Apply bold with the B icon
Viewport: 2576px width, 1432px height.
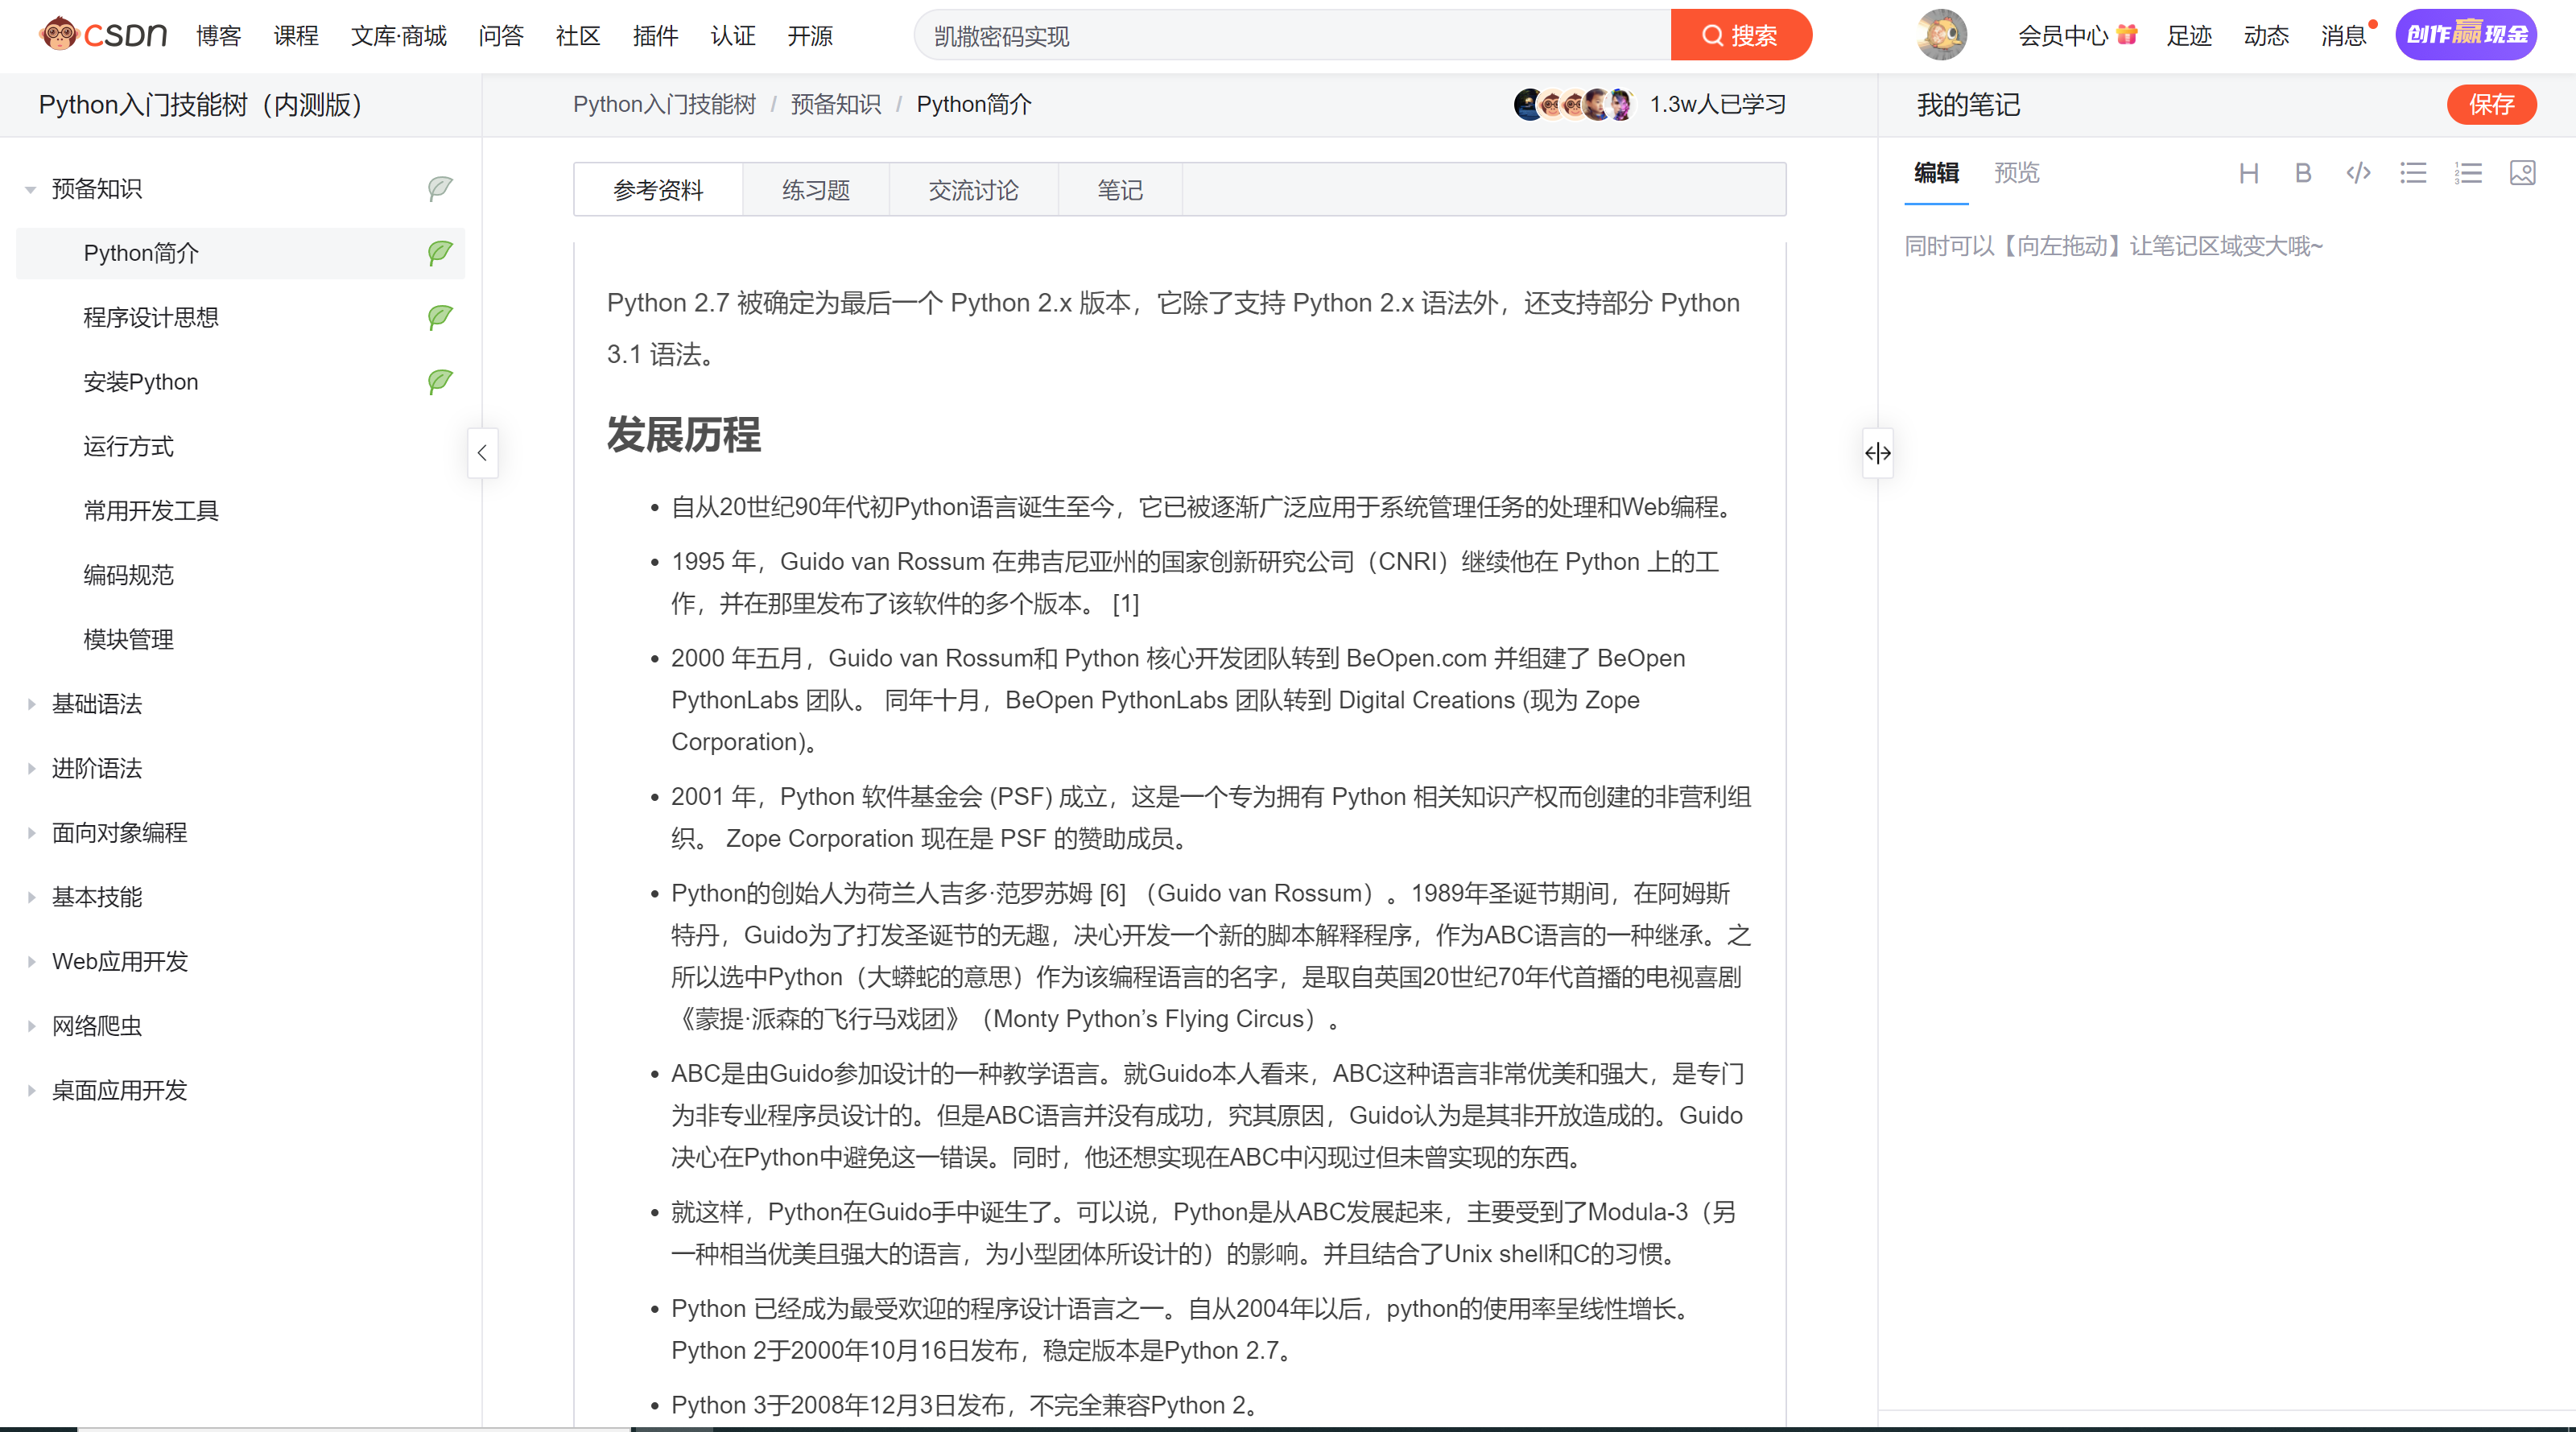(x=2303, y=174)
